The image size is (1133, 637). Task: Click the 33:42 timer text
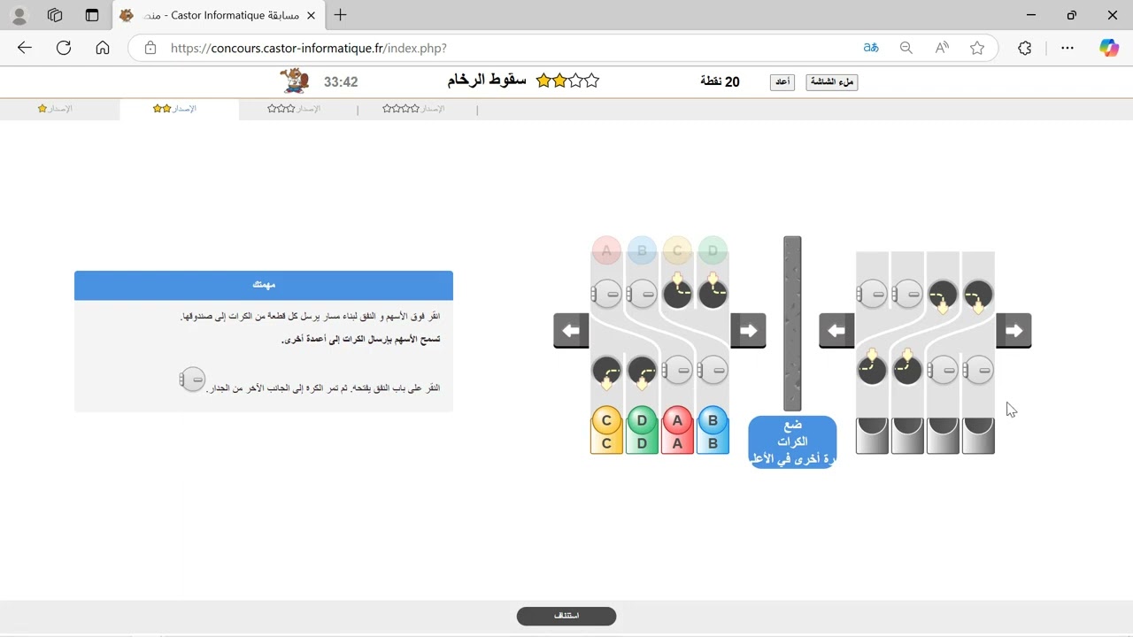[341, 82]
